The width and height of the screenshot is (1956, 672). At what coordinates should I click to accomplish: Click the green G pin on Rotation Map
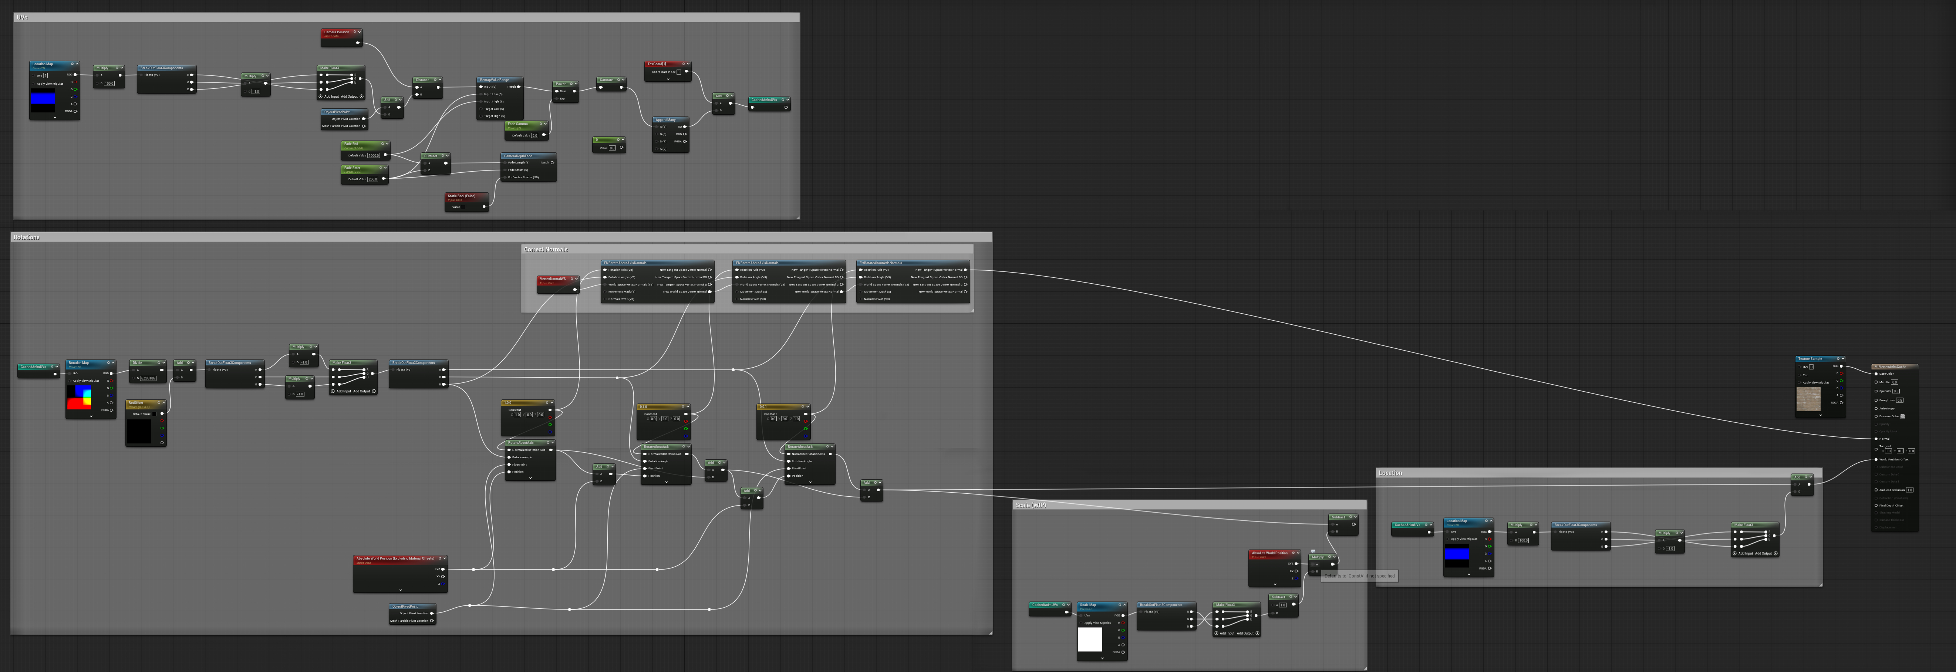(111, 388)
